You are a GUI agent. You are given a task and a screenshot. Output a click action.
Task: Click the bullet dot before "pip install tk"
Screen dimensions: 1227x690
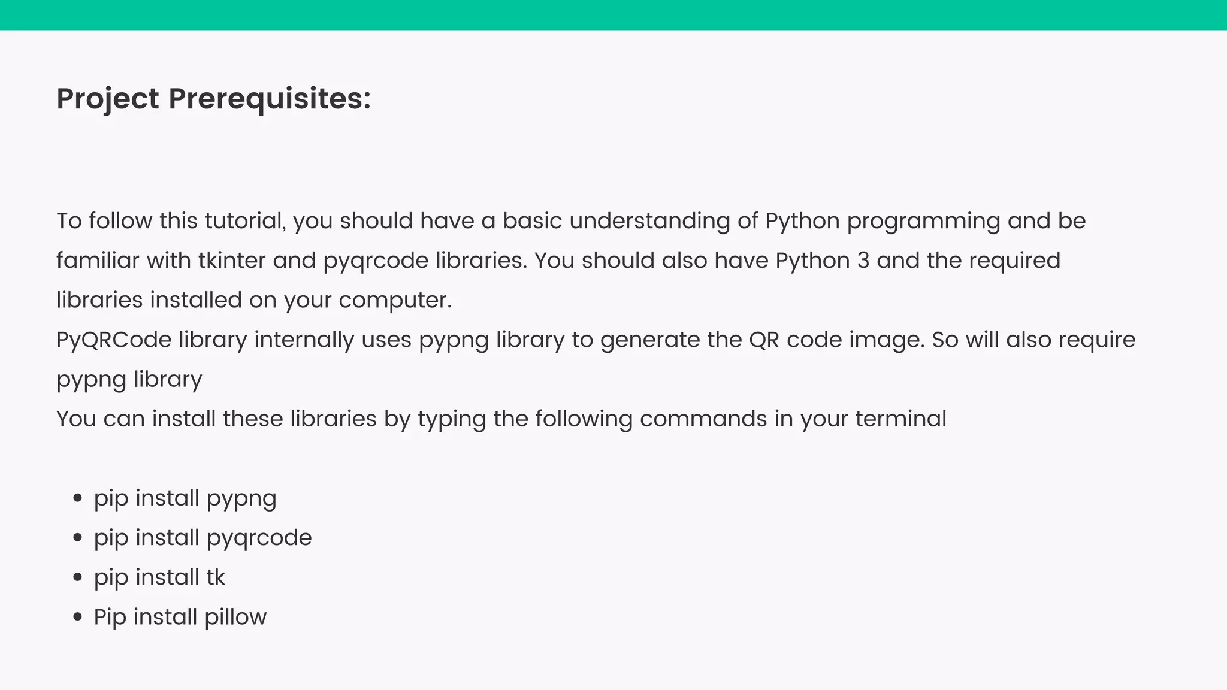click(77, 577)
